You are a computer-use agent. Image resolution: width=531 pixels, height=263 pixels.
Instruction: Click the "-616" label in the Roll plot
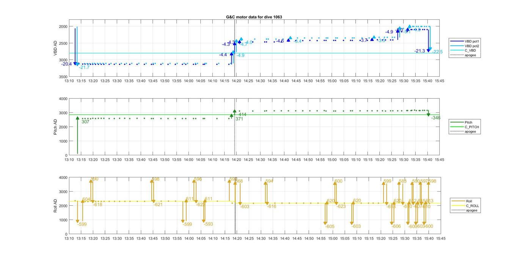click(272, 206)
